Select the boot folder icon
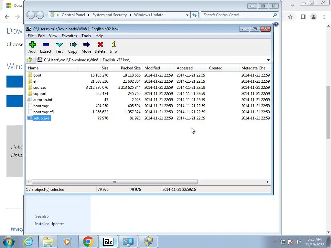This screenshot has width=331, height=248. point(30,75)
